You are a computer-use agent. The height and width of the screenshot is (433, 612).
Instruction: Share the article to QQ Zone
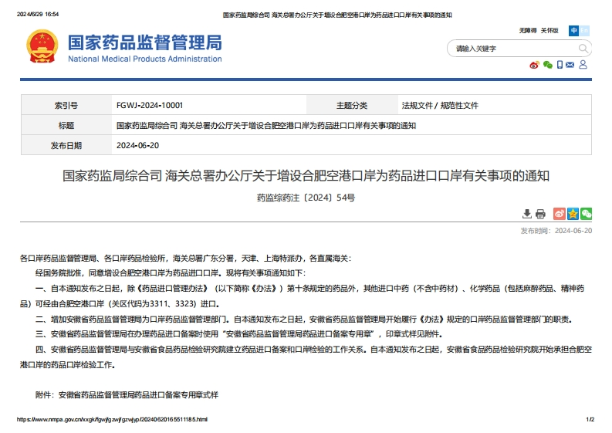pos(573,214)
